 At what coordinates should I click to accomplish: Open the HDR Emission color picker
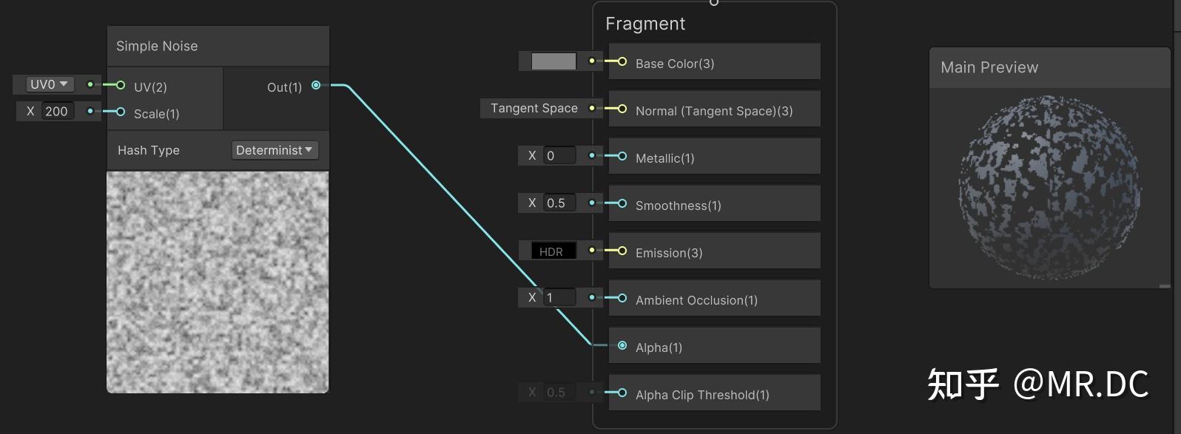553,251
